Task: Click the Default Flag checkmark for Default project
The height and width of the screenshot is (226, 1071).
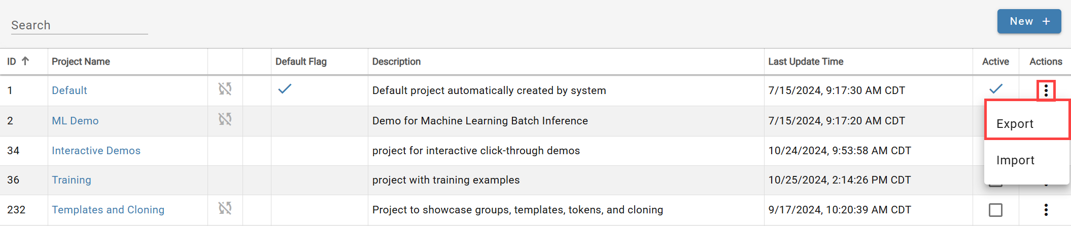Action: (x=285, y=89)
